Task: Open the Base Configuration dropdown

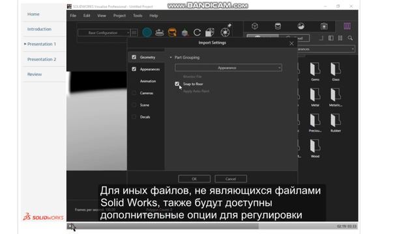Action: [104, 32]
